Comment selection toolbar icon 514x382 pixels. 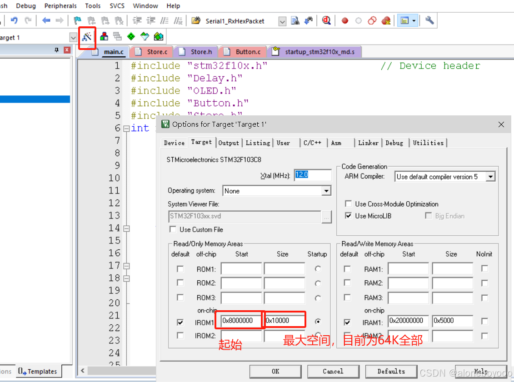164,20
